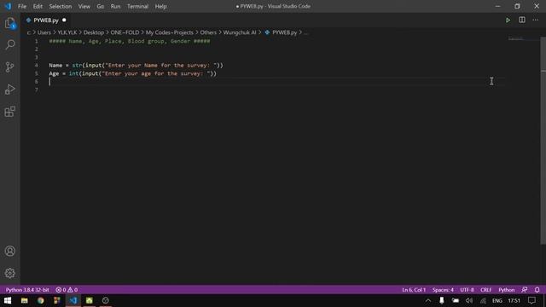Expand the YLK.YLK breadcrumb

tap(67, 32)
